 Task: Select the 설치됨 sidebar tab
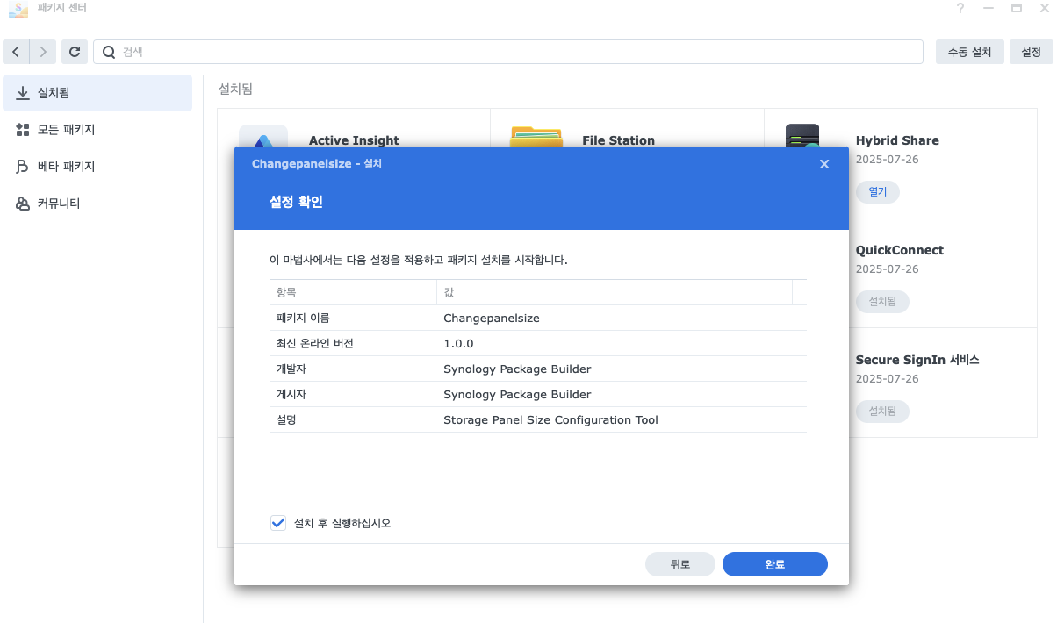click(97, 93)
